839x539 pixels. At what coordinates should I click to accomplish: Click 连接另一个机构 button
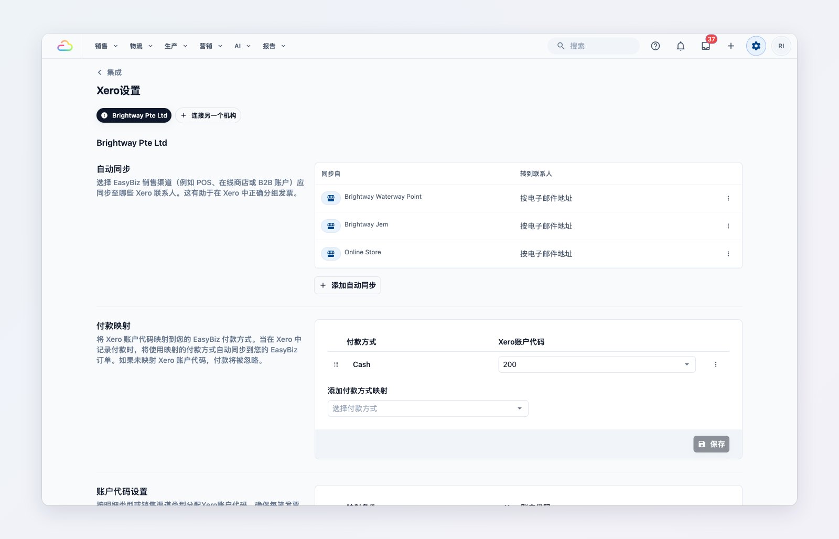tap(208, 115)
